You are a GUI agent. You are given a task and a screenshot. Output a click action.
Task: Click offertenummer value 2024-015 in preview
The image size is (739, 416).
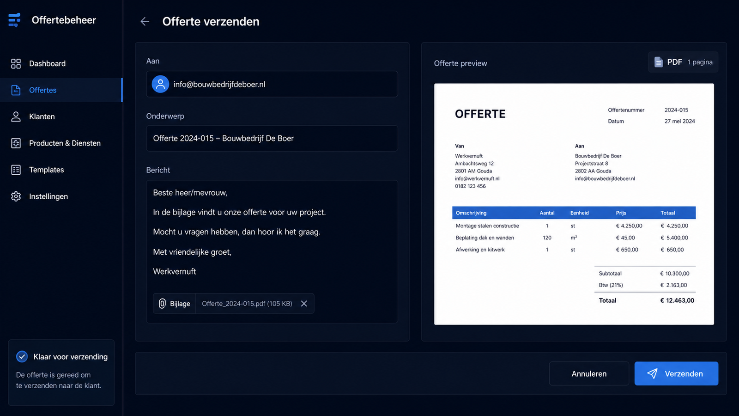(676, 110)
